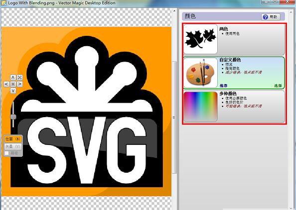Choose the 多种颜色 many colors option
The height and width of the screenshot is (210, 296).
pyautogui.click(x=234, y=107)
